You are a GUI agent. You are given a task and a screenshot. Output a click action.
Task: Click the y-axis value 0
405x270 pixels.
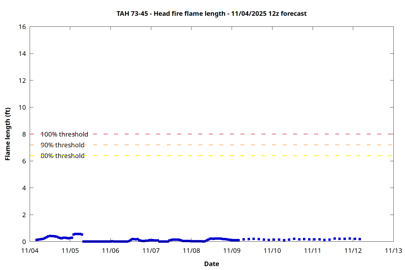click(x=24, y=242)
